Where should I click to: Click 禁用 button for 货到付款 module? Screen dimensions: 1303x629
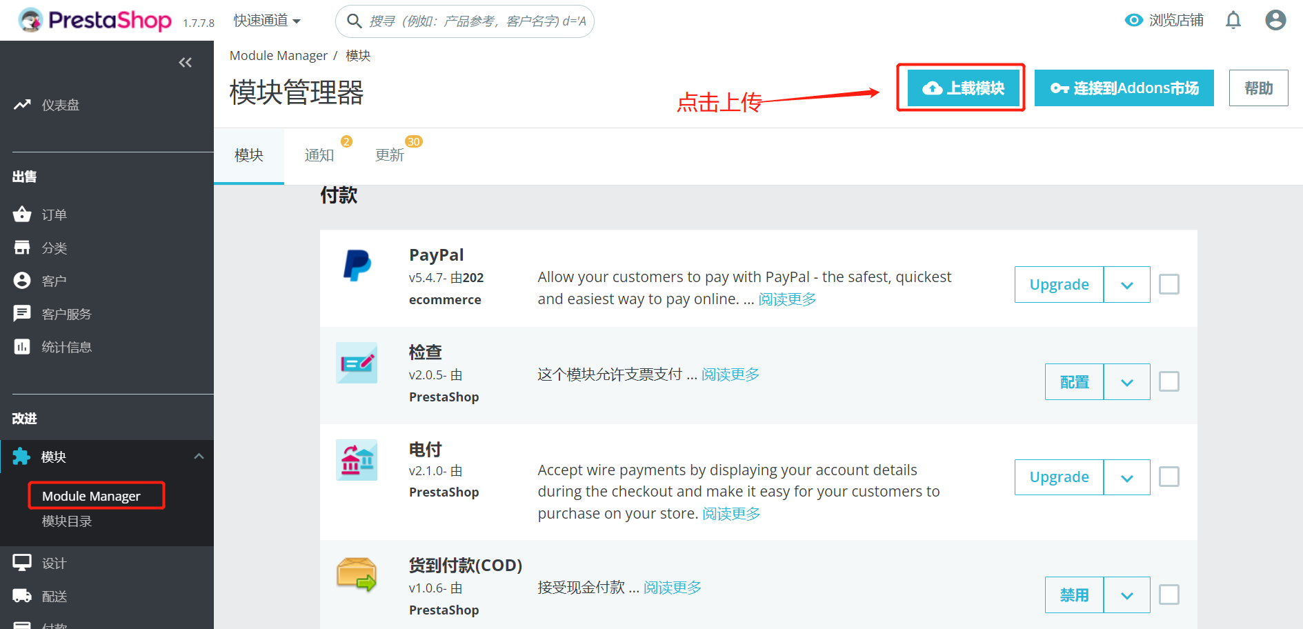click(1075, 595)
